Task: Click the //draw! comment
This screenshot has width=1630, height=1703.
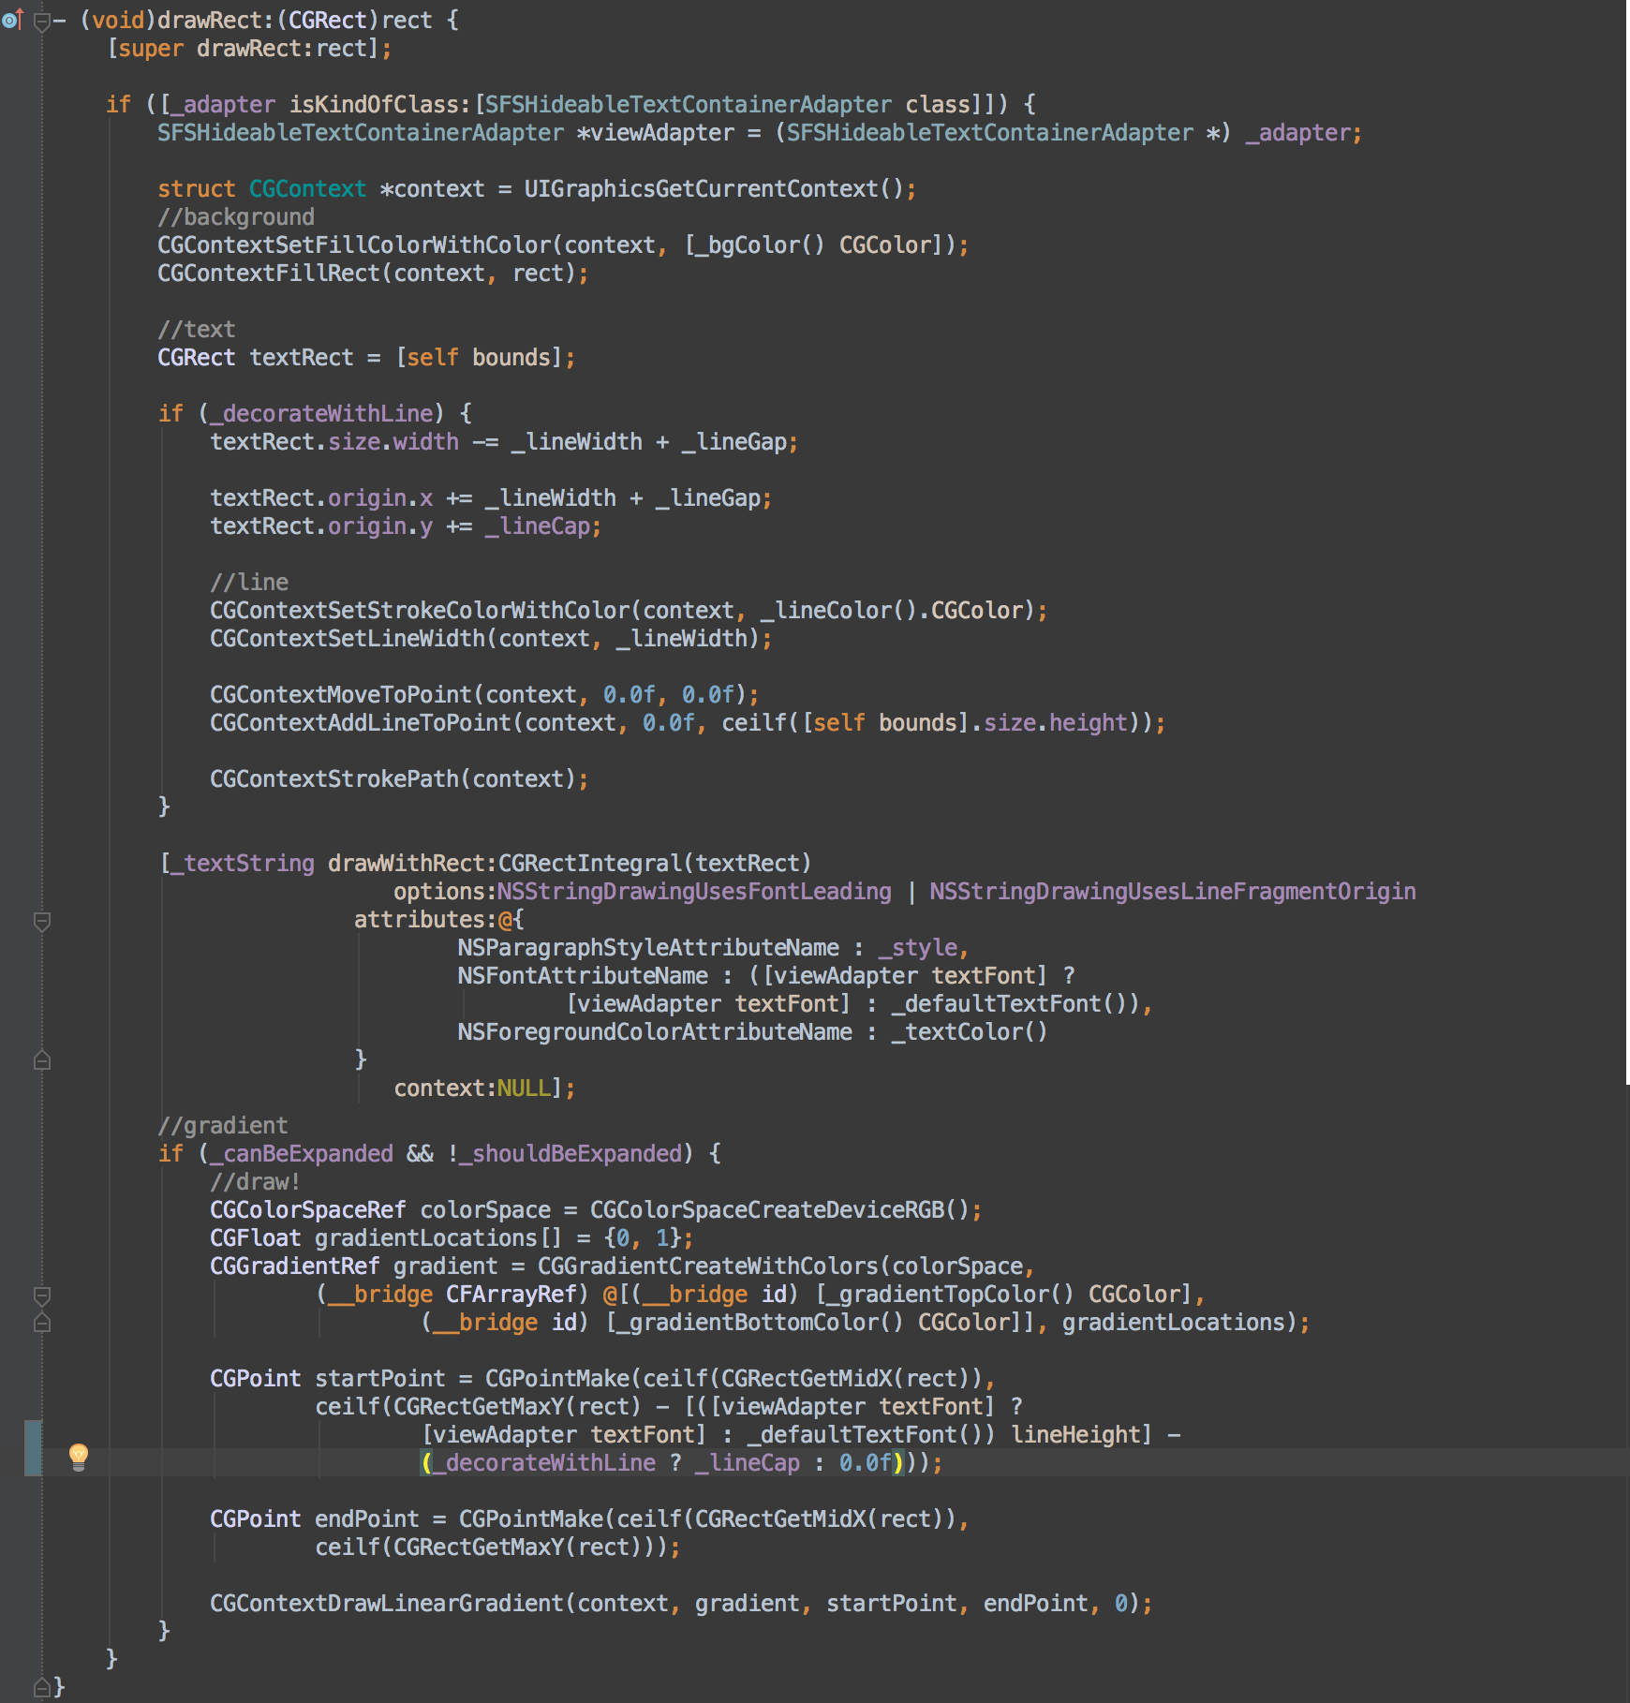Action: (x=256, y=1182)
